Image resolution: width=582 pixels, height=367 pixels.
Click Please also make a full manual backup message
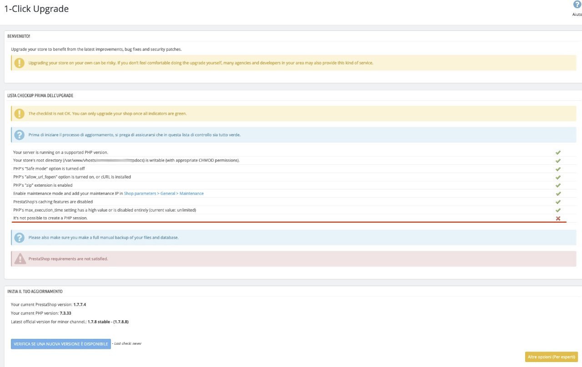[x=103, y=238]
